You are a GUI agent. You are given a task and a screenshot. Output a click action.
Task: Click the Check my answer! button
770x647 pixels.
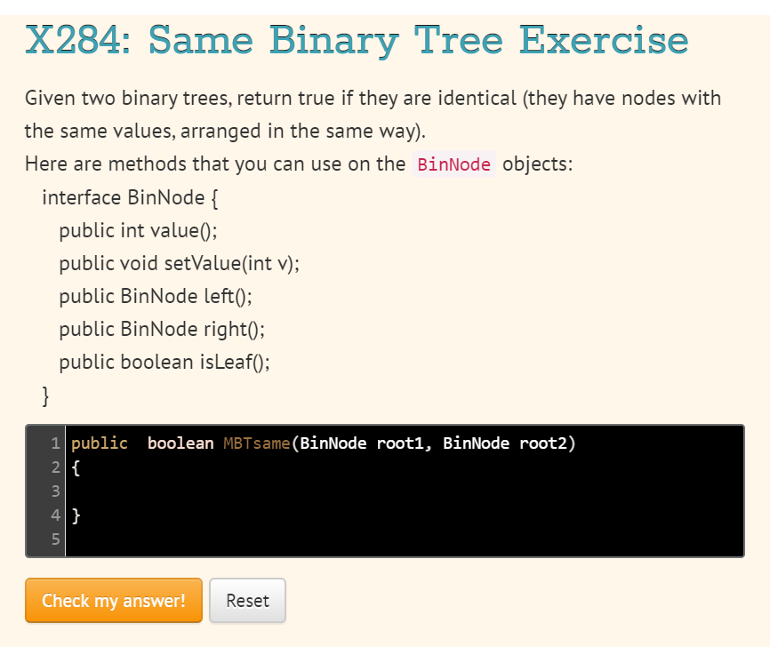[113, 601]
